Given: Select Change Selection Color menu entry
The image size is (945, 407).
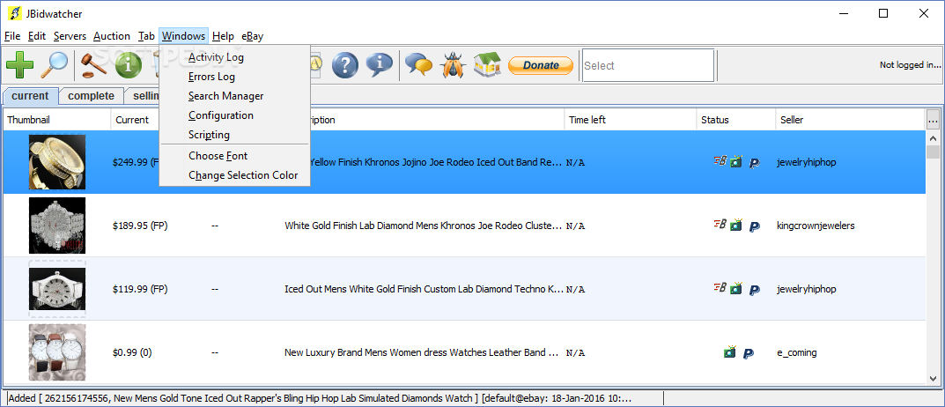Looking at the screenshot, I should 235,174.
